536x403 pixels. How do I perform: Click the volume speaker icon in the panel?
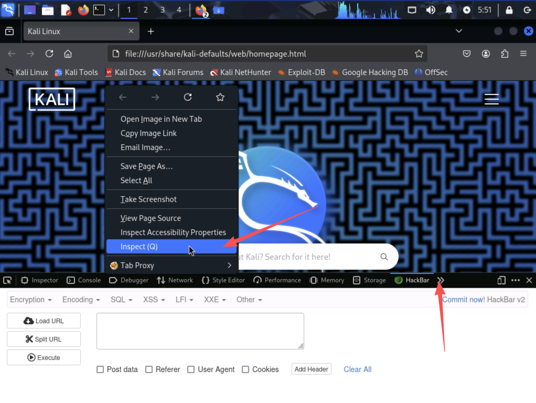430,10
